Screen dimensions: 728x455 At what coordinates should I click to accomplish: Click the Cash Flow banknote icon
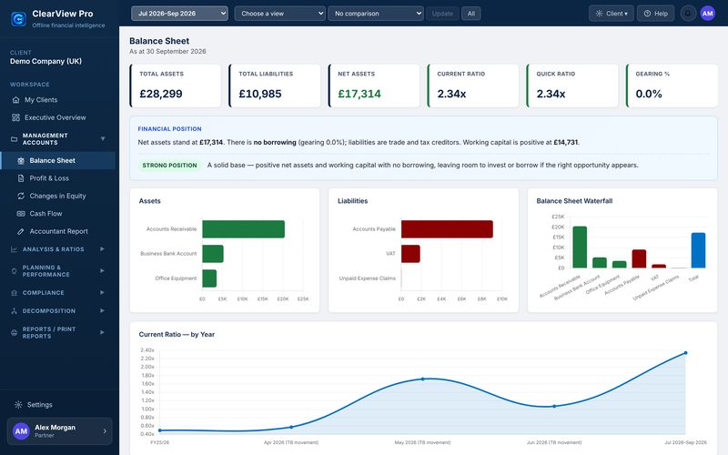pyautogui.click(x=21, y=214)
